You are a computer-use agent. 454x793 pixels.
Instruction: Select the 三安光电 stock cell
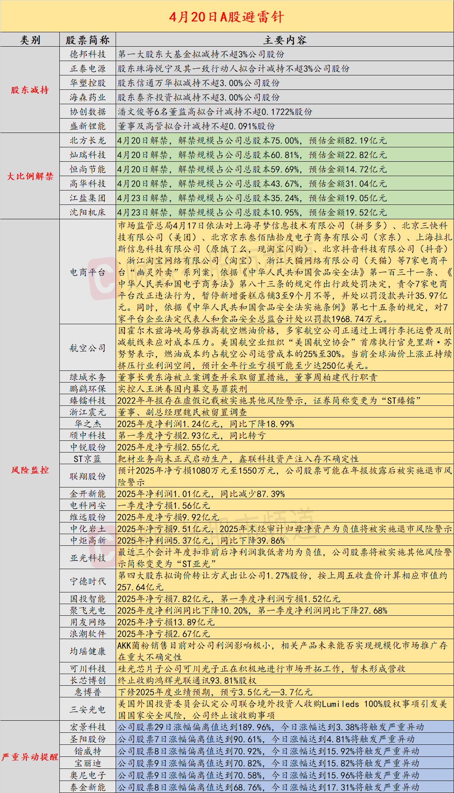coord(88,709)
